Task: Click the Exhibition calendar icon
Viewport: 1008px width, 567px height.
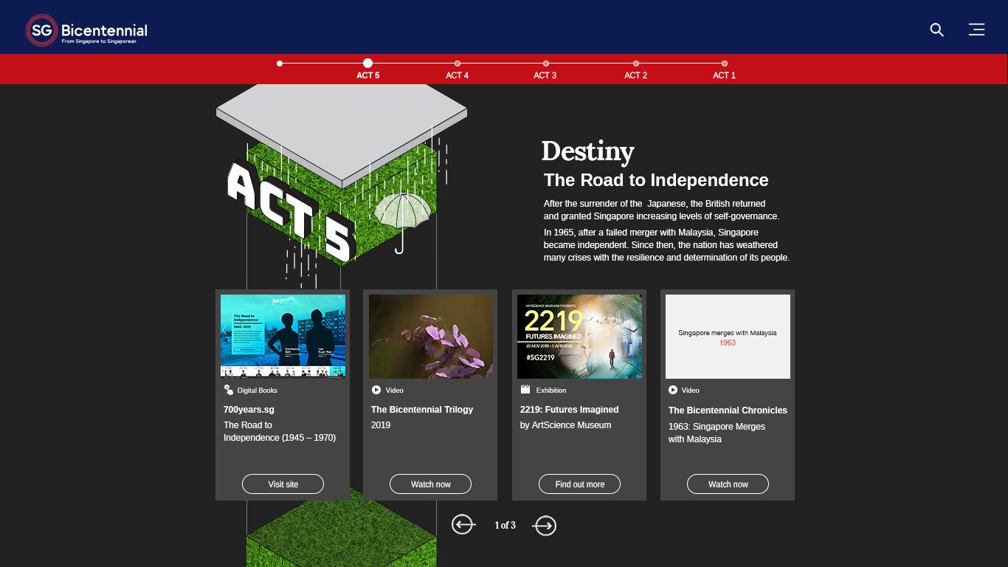Action: point(525,390)
